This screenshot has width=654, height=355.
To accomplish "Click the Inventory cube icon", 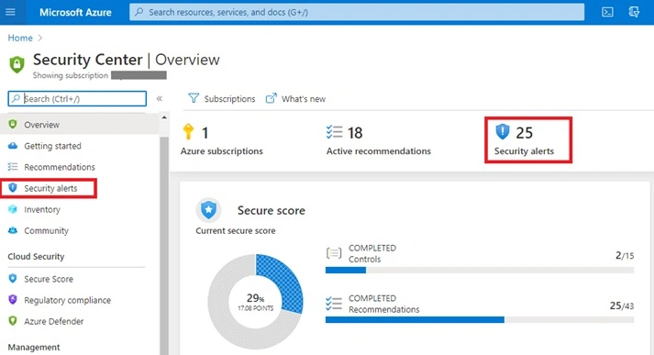I will (x=13, y=209).
